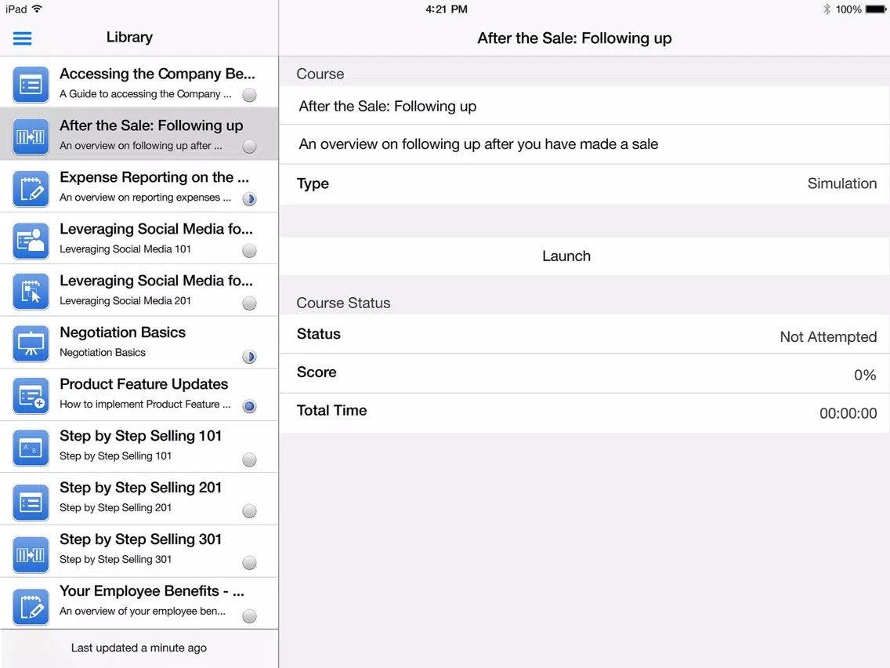Viewport: 890px width, 668px height.
Task: Click the Library header title
Action: click(129, 38)
